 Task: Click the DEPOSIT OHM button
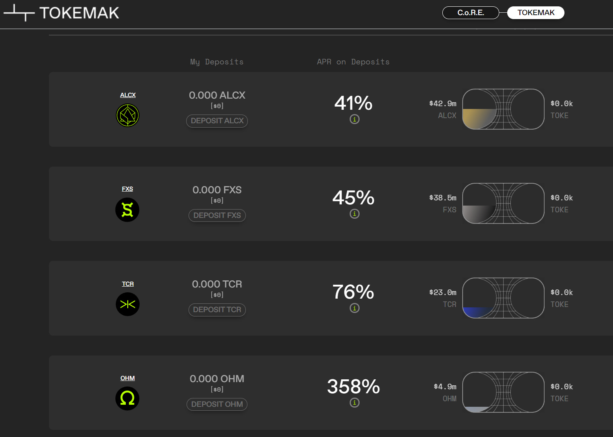(217, 404)
